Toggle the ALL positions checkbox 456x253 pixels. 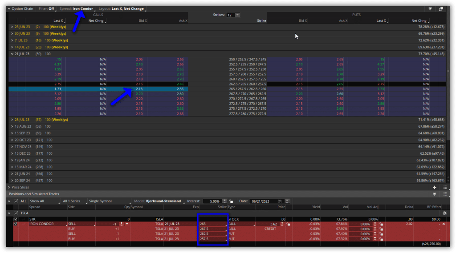(x=16, y=201)
